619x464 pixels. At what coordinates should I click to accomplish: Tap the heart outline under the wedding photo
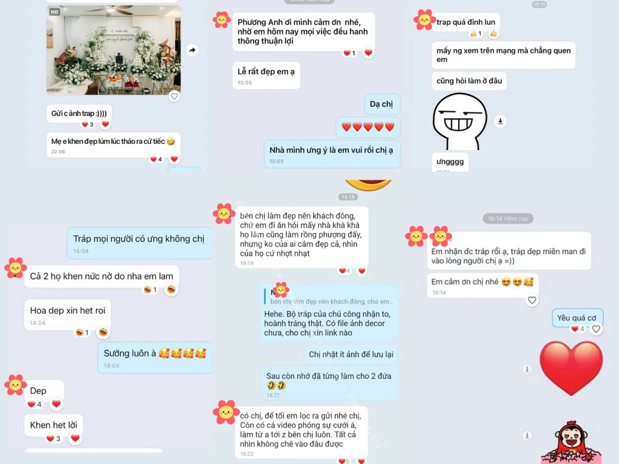pyautogui.click(x=174, y=96)
